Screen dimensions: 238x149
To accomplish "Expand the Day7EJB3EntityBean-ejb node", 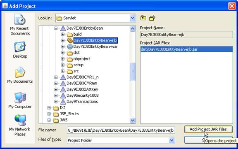I will [63, 40].
